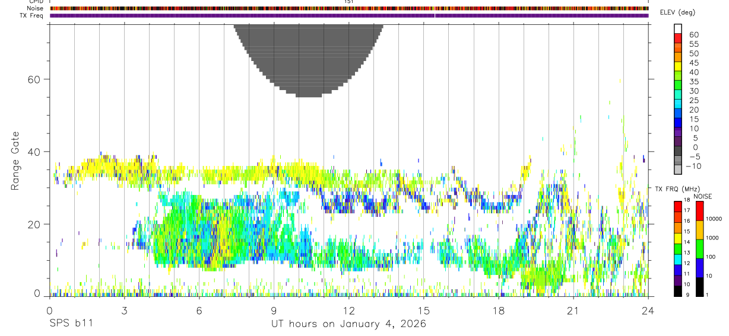Click the '20' range gate tick label
Viewport: 729px width, 336px height.
[x=34, y=224]
